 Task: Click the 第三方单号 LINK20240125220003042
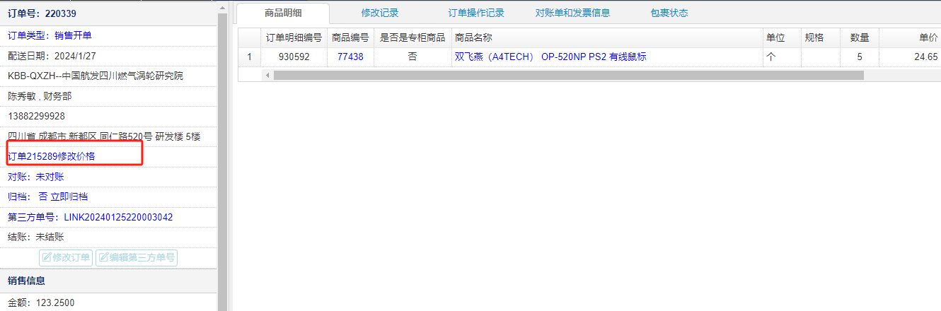click(90, 217)
